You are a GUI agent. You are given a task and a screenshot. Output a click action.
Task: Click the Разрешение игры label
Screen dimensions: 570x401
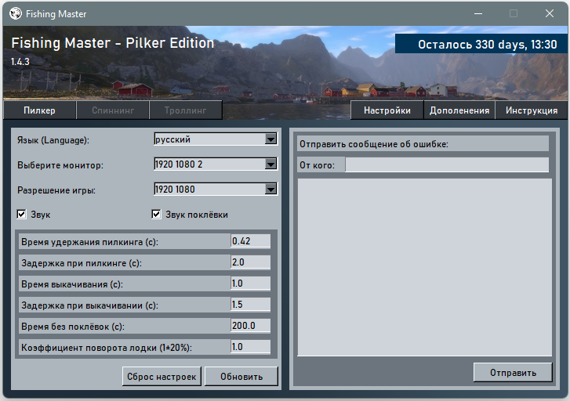pyautogui.click(x=56, y=190)
